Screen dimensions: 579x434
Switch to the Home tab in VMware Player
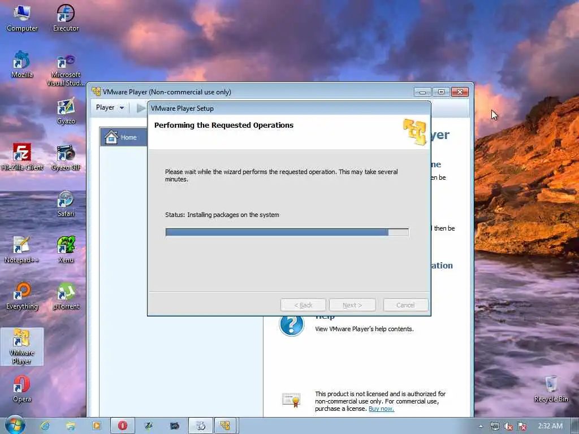(x=123, y=137)
